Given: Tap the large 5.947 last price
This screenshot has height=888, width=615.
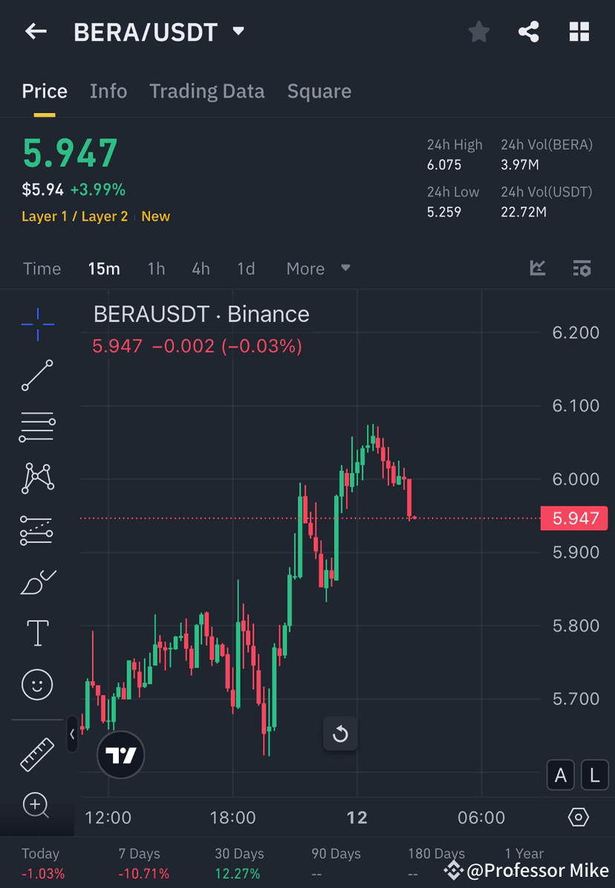Looking at the screenshot, I should pyautogui.click(x=70, y=153).
